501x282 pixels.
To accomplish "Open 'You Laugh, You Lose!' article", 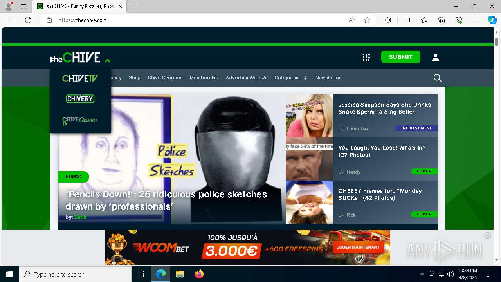I will 382,151.
